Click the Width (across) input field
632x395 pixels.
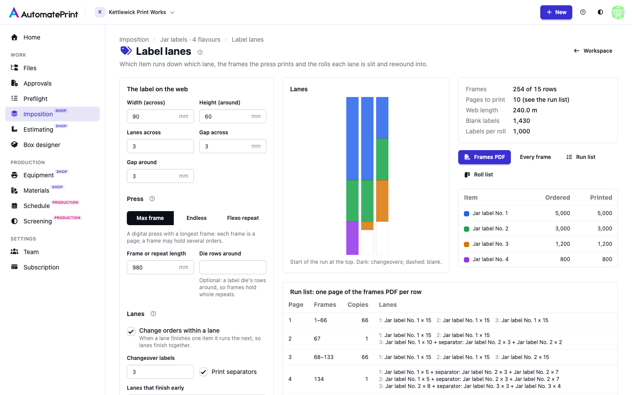click(160, 116)
